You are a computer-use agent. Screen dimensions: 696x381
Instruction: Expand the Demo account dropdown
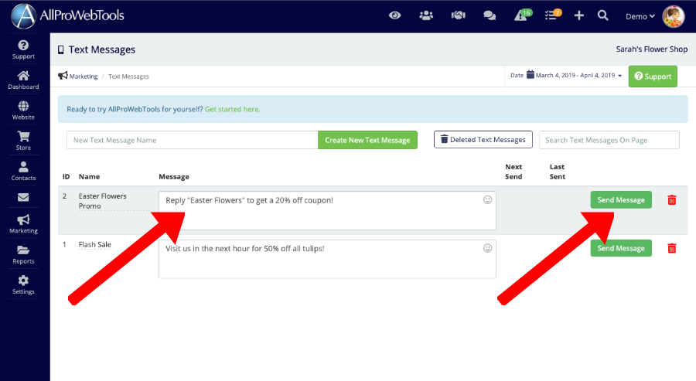[x=640, y=16]
